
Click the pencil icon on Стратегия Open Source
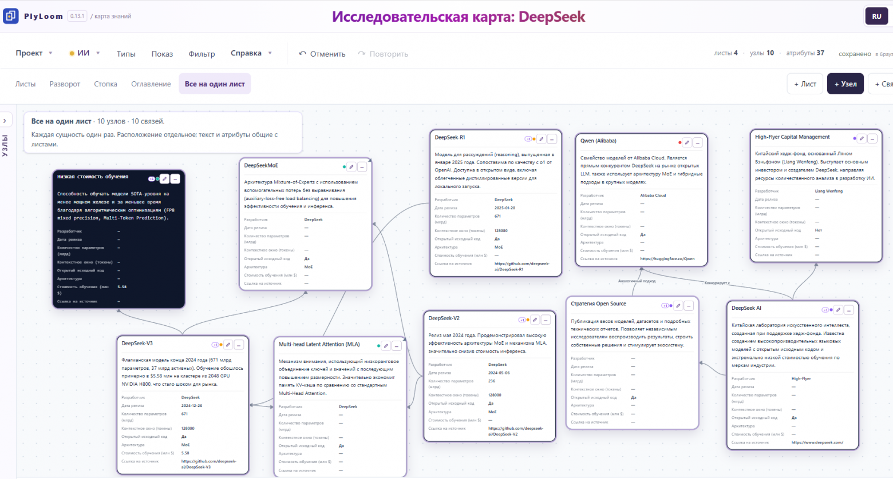[678, 306]
